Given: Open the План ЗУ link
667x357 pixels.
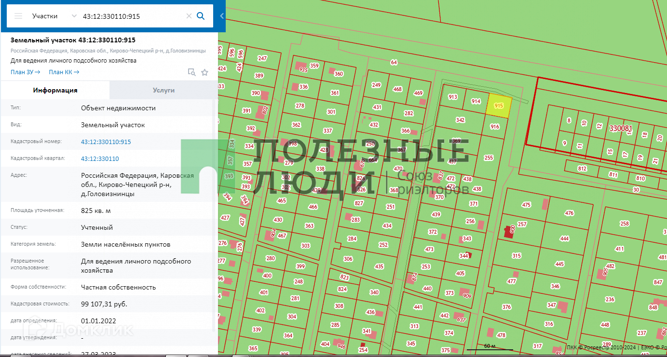Looking at the screenshot, I should (26, 72).
